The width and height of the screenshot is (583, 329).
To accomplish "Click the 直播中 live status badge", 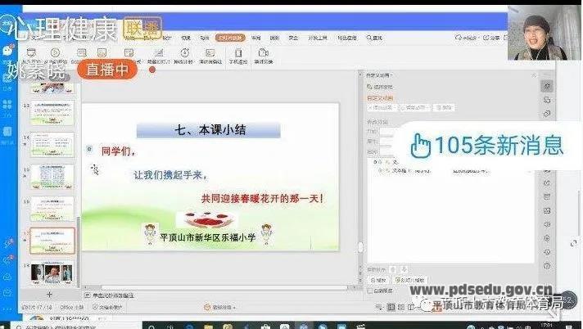I will coord(107,70).
